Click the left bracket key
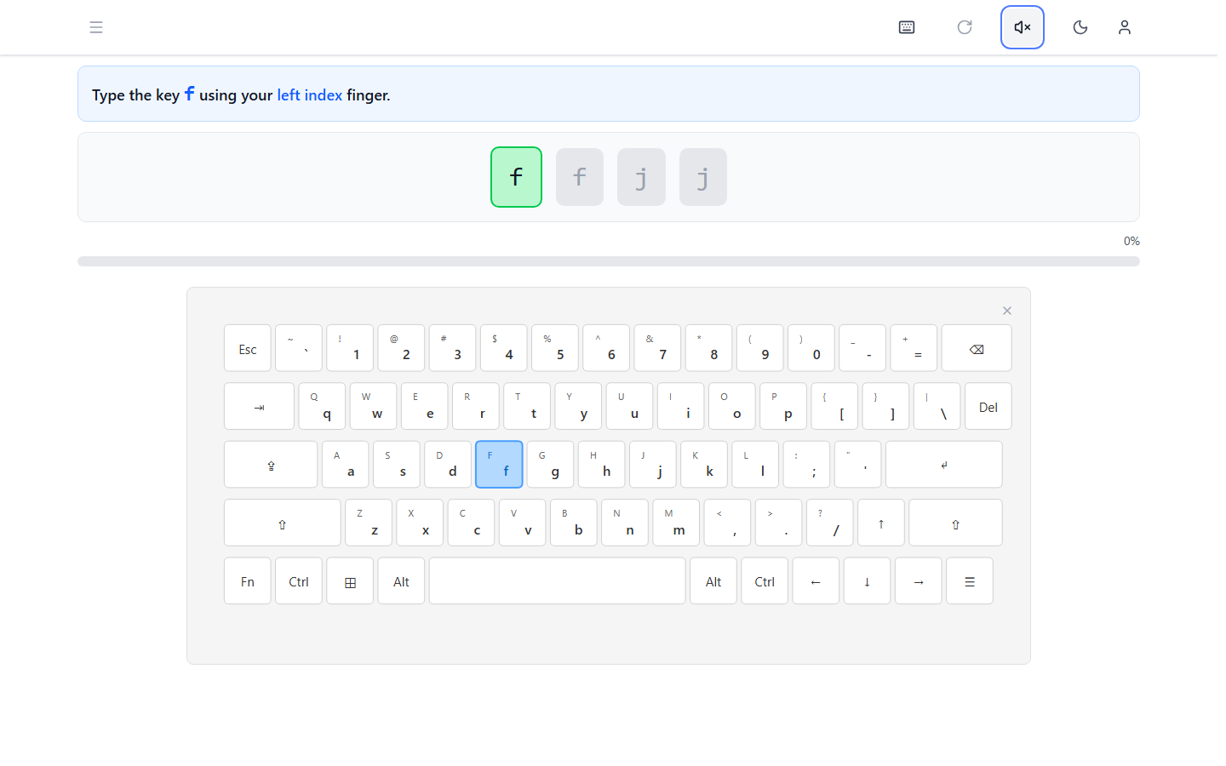The height and width of the screenshot is (766, 1226). [x=834, y=407]
